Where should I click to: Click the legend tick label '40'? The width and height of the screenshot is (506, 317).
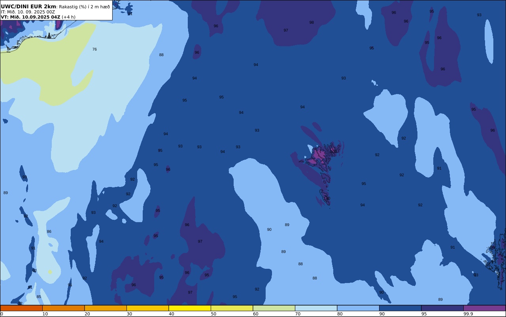point(171,314)
